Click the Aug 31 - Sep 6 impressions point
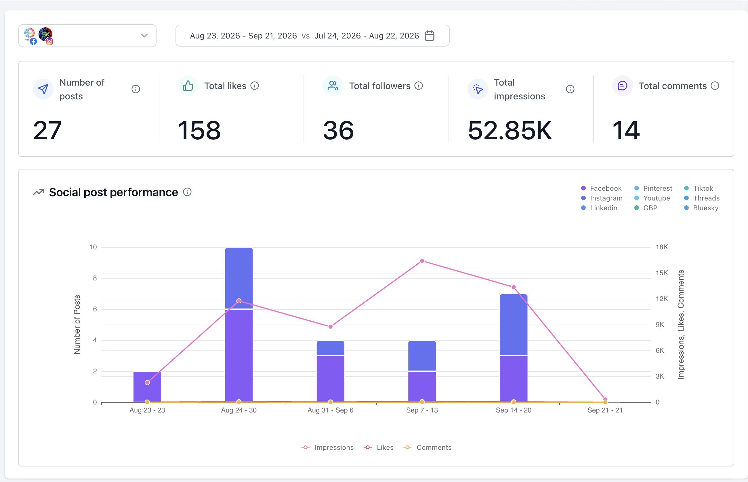The image size is (748, 482). click(331, 327)
